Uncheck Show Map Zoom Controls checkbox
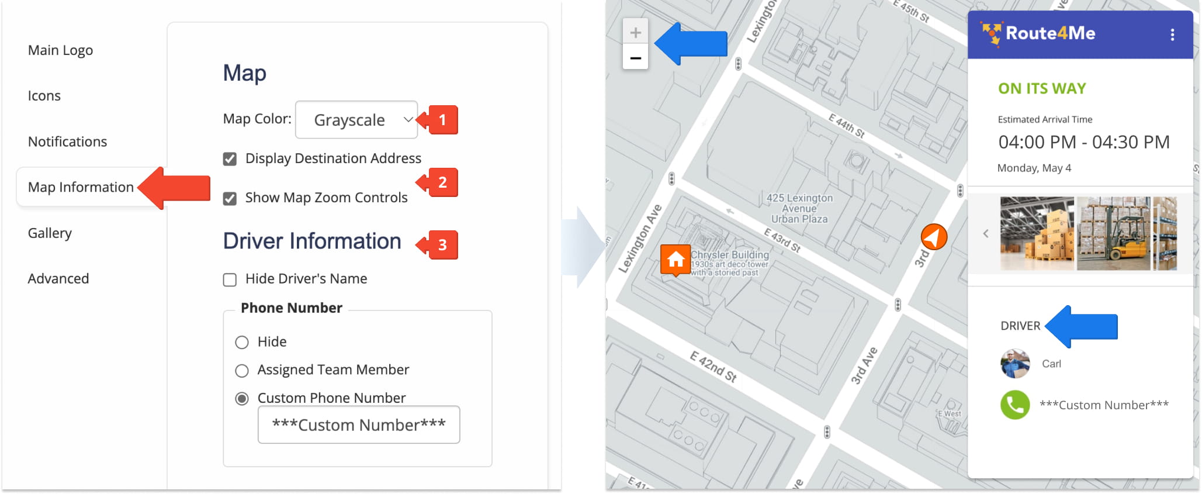The height and width of the screenshot is (494, 1202). click(230, 199)
